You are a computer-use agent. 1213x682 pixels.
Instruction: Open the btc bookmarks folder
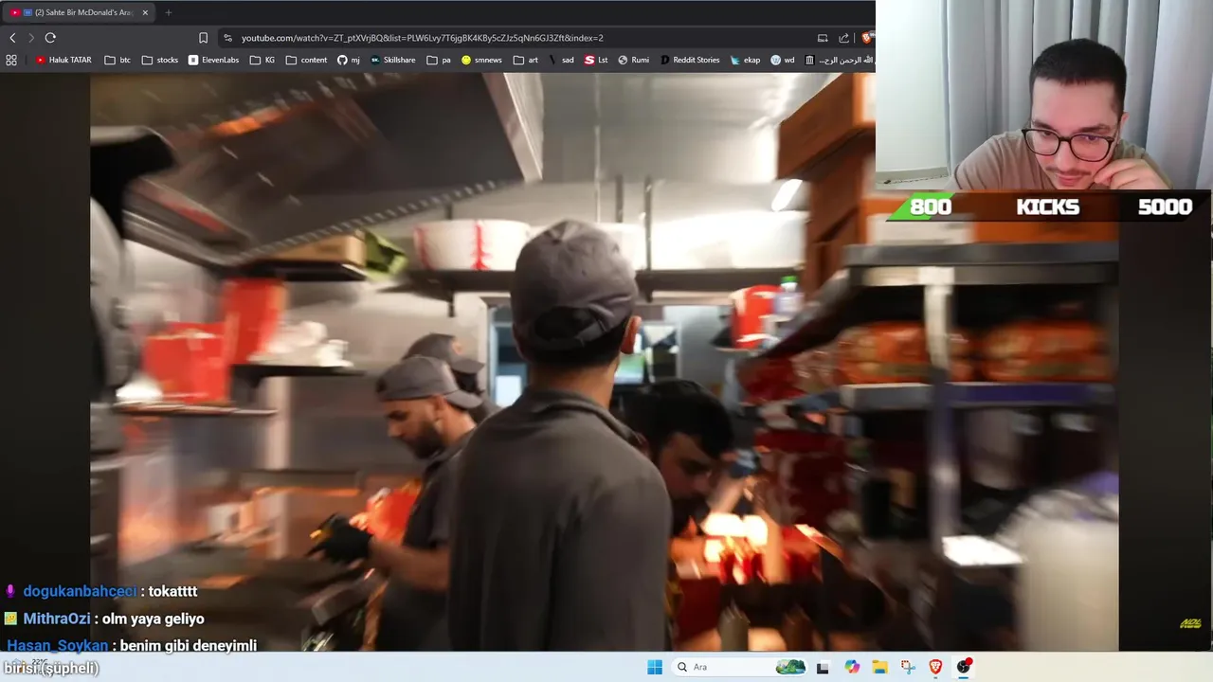[118, 60]
